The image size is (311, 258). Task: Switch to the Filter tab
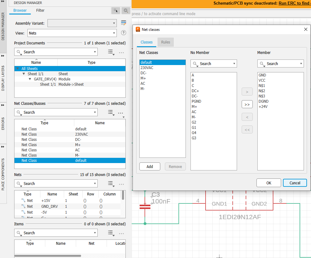point(40,10)
